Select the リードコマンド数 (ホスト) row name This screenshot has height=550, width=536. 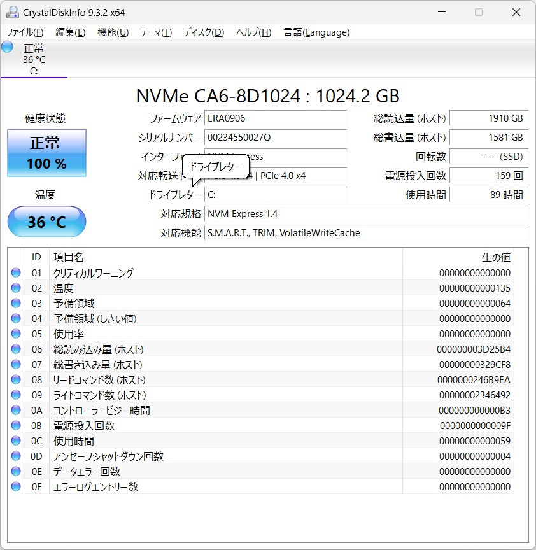[x=99, y=379]
